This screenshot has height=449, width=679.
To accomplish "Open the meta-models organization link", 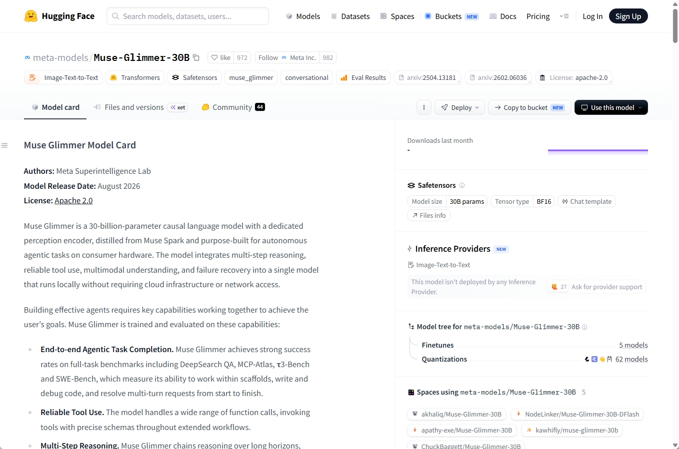I will tap(60, 58).
